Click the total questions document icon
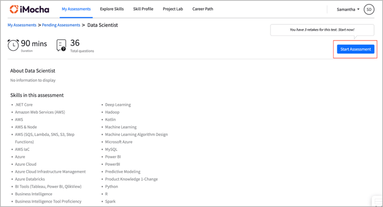This screenshot has width=383, height=207. 61,46
